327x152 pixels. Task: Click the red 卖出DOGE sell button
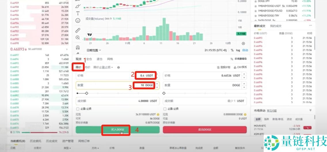click(205, 130)
